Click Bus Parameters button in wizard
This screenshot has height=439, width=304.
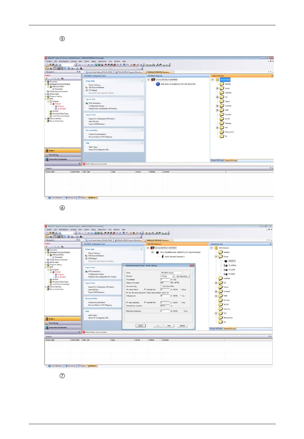pyautogui.click(x=182, y=276)
